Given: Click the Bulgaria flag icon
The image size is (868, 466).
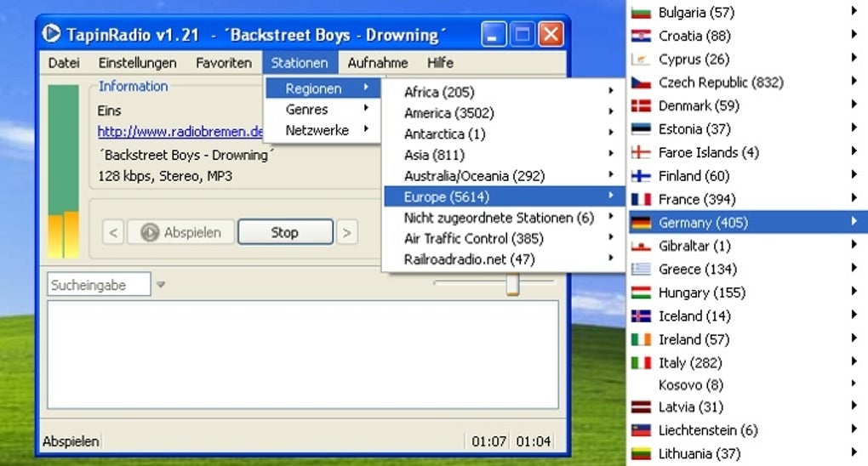Looking at the screenshot, I should pyautogui.click(x=641, y=12).
